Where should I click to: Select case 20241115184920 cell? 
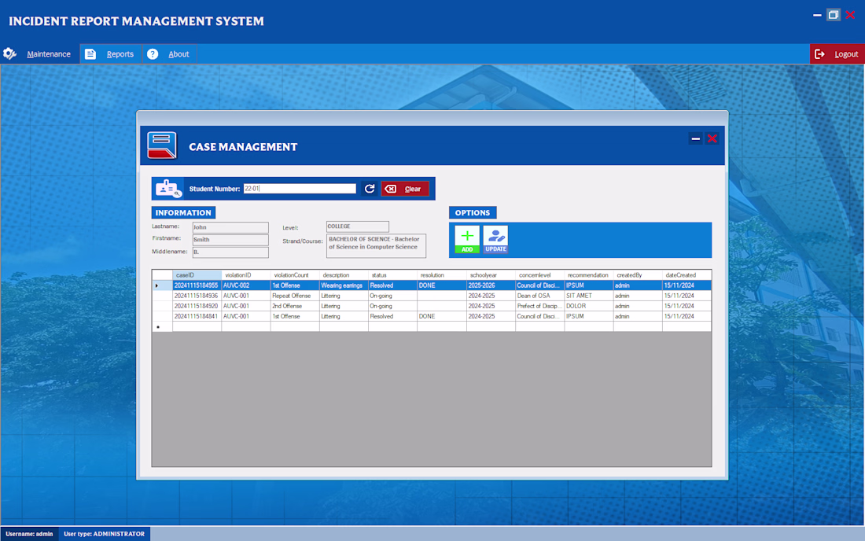coord(197,306)
